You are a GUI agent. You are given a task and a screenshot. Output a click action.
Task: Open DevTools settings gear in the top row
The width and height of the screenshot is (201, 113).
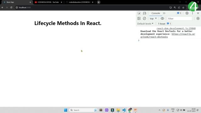(187, 13)
